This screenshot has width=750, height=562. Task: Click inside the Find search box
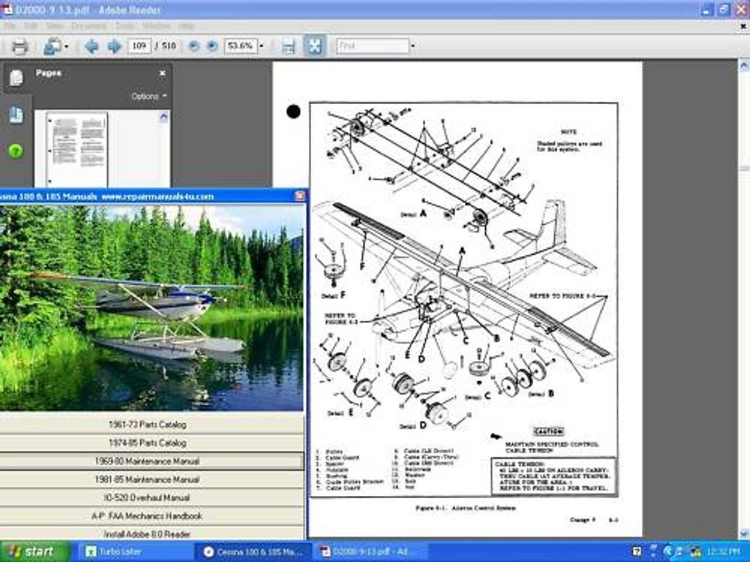click(x=373, y=46)
